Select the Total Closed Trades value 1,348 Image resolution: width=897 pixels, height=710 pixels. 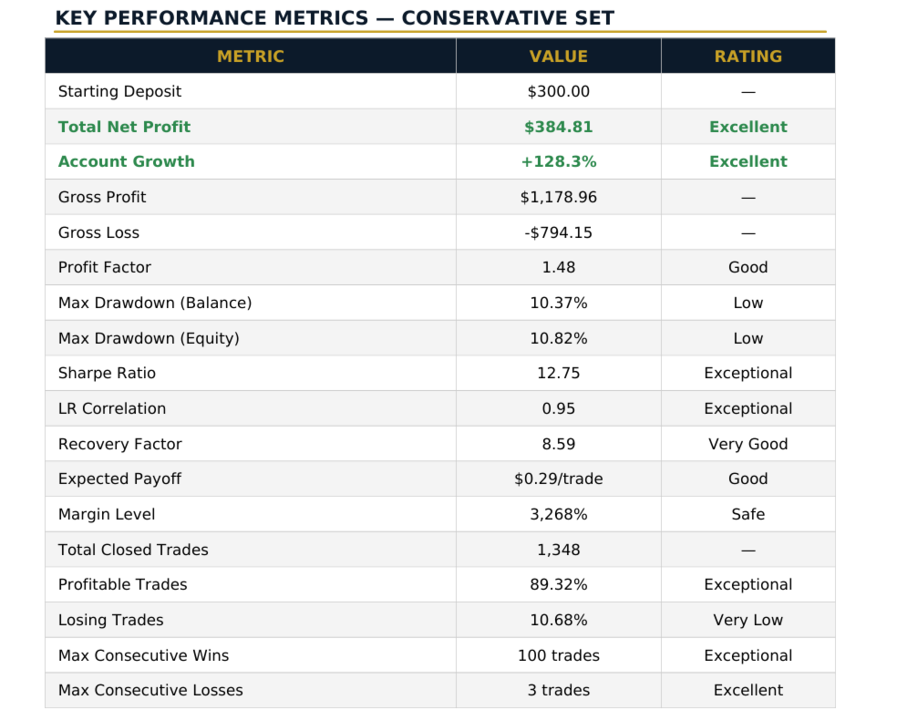pos(558,550)
